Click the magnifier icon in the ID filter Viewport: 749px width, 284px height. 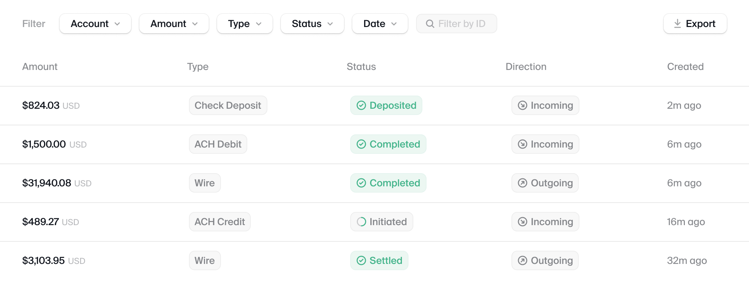[430, 24]
